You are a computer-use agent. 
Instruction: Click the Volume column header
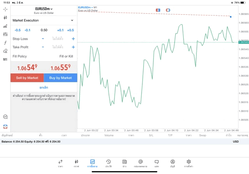[x=109, y=135]
